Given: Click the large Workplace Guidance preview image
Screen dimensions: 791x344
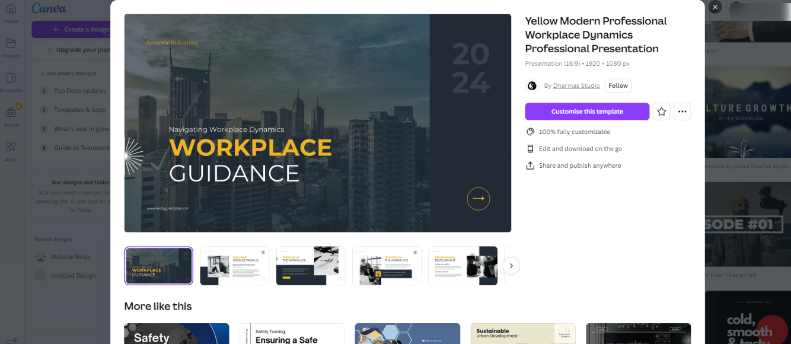Looking at the screenshot, I should (x=317, y=123).
